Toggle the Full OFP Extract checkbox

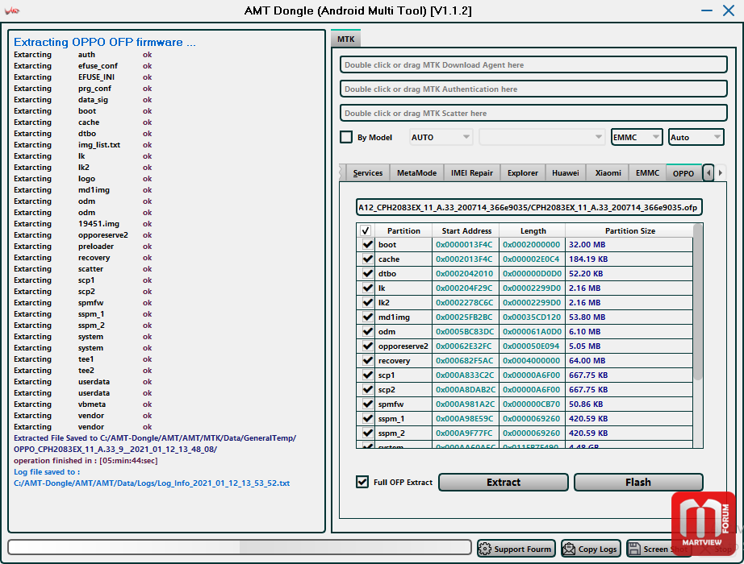(x=362, y=482)
